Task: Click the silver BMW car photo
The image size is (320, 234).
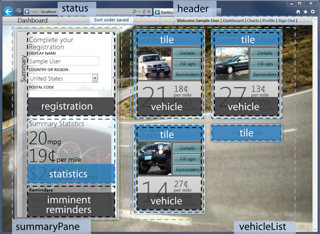Action: [x=155, y=63]
